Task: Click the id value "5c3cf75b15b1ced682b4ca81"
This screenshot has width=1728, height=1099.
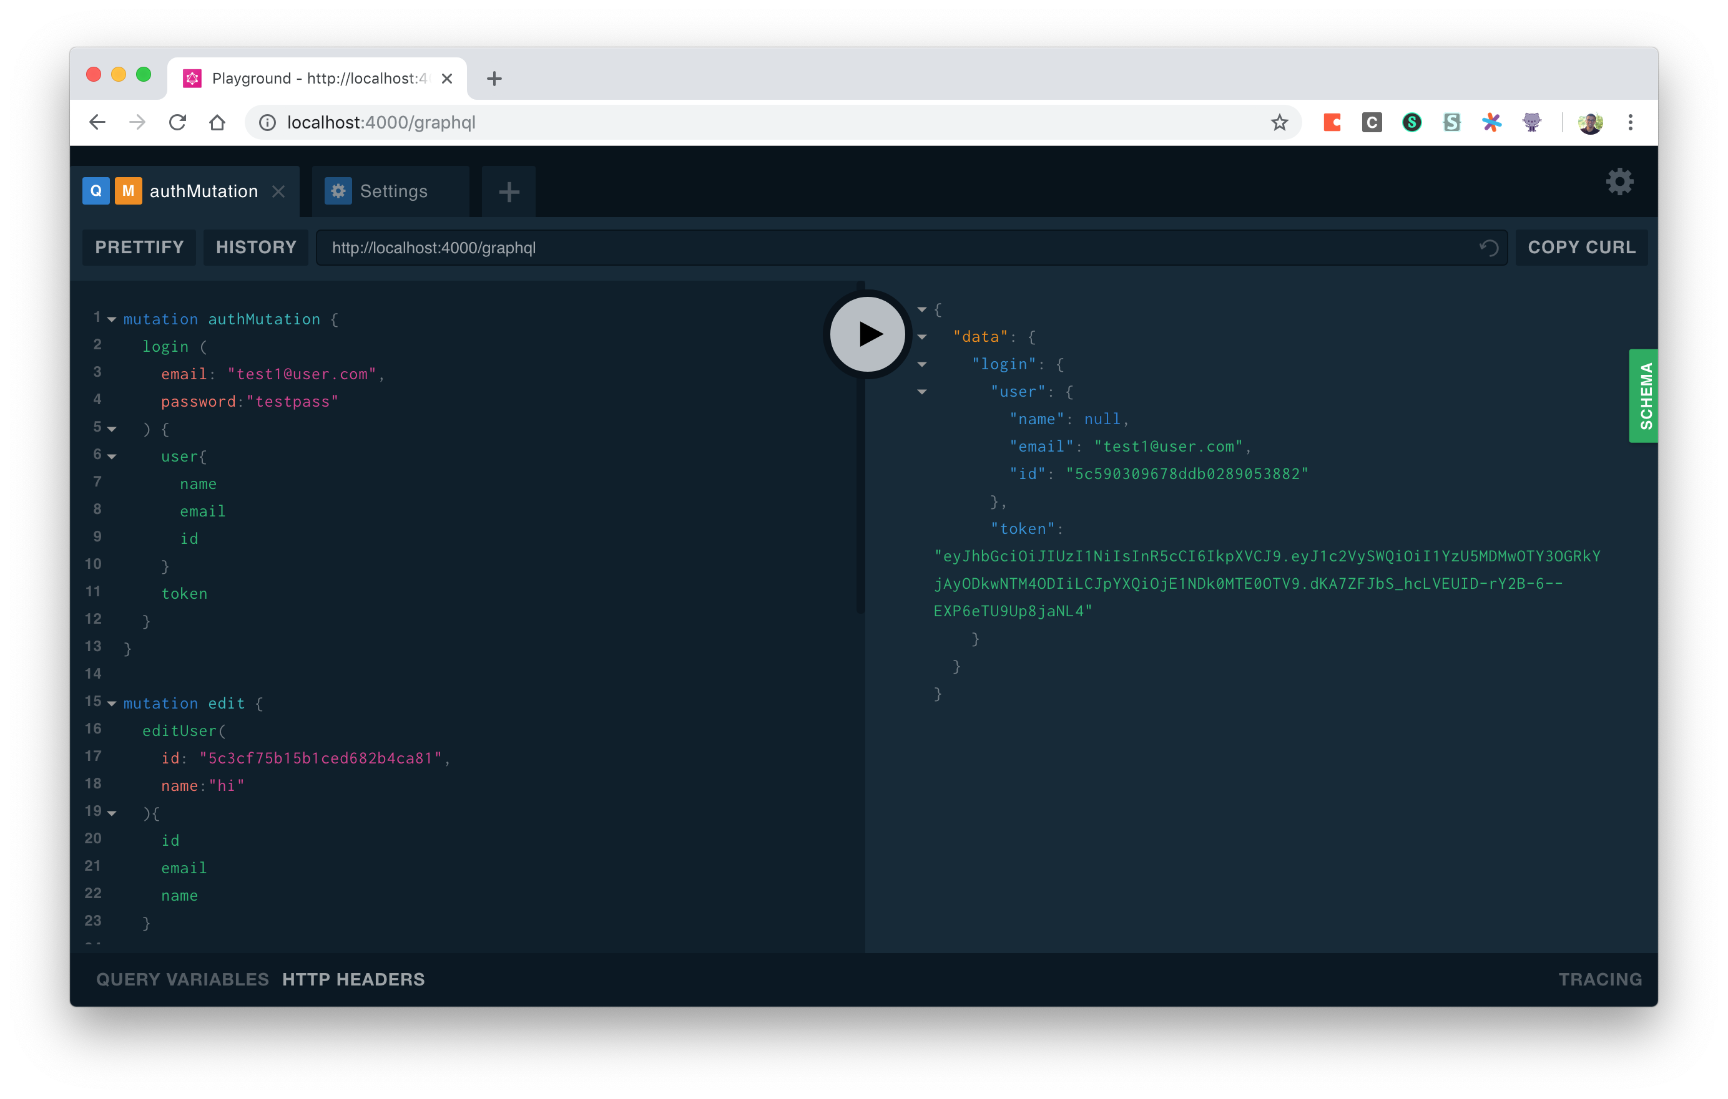Action: [321, 758]
